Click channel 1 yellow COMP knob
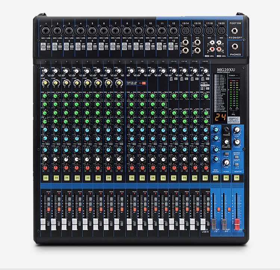Screen dimensions: 280x270 pyautogui.click(x=45, y=83)
